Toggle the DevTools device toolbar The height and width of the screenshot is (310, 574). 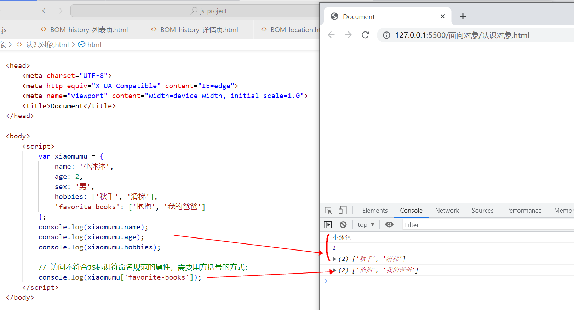[342, 211]
